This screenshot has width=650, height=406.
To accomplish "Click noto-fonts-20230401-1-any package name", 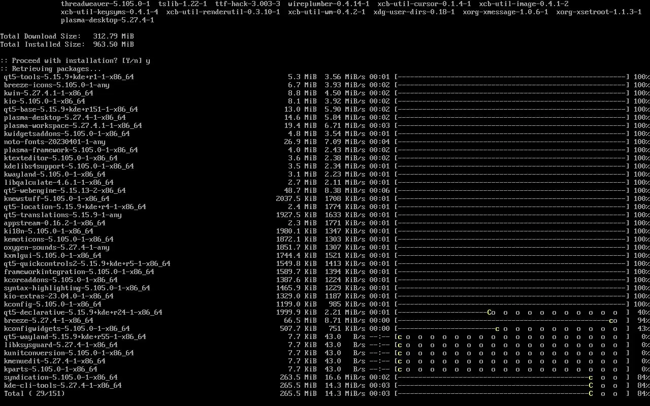I will 55,142.
